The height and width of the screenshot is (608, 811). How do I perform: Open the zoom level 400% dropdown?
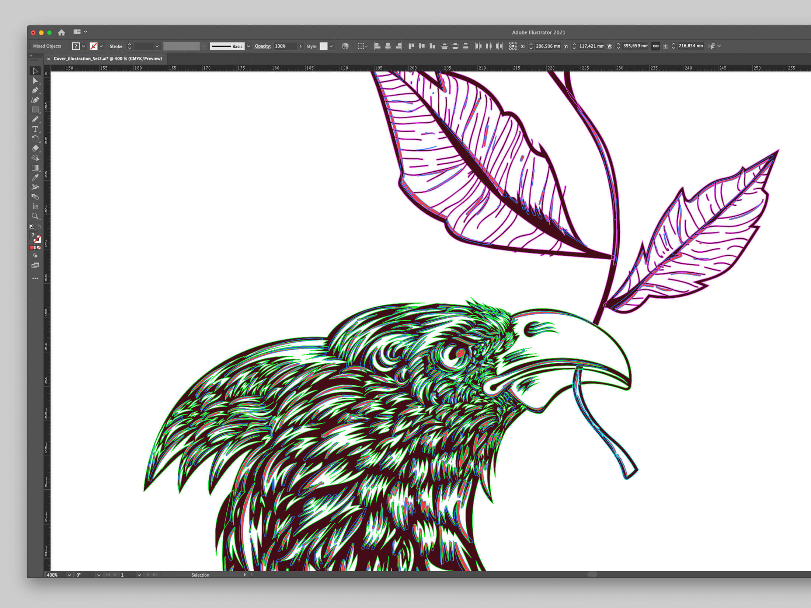[69, 575]
